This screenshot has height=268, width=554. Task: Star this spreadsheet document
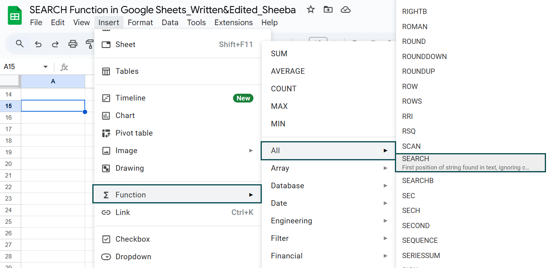pos(311,10)
